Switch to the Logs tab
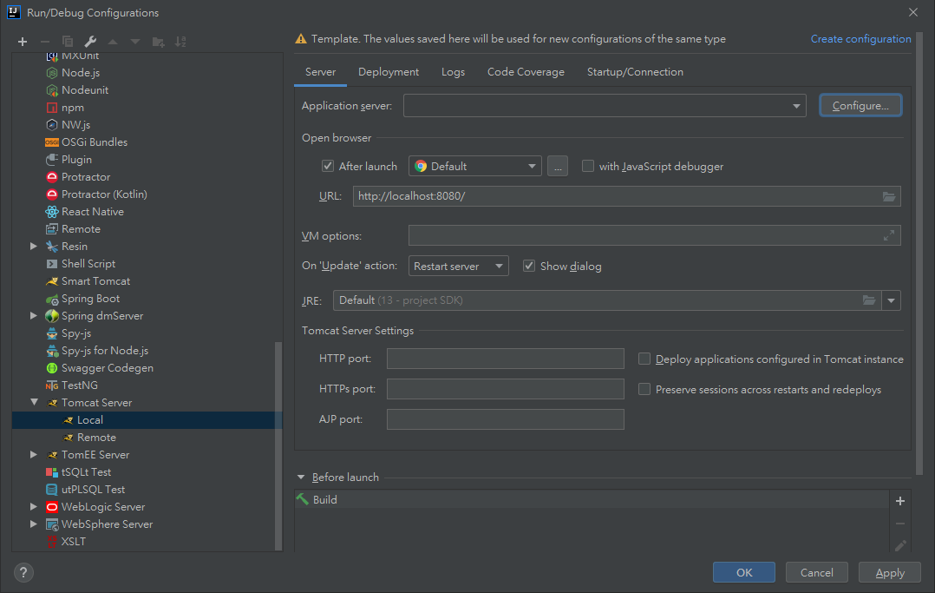 (453, 72)
